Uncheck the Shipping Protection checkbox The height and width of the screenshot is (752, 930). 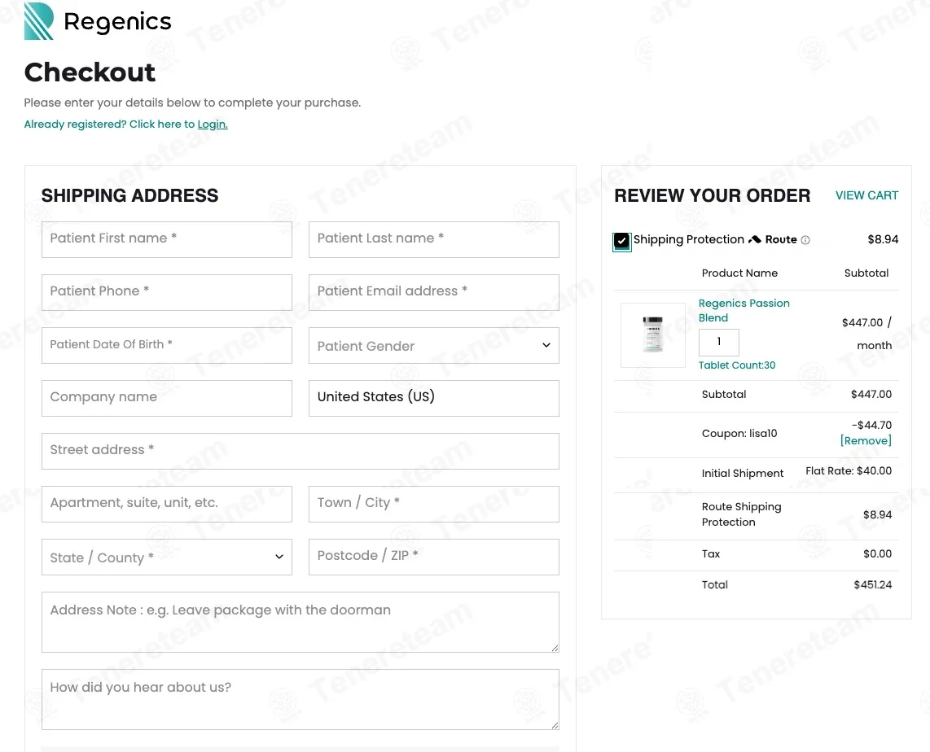coord(621,241)
